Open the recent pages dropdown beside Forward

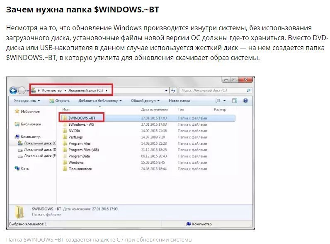click(x=28, y=91)
